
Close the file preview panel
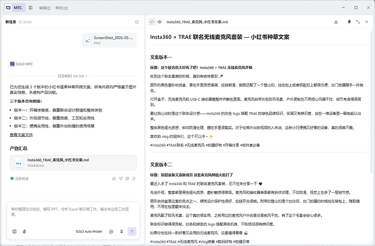point(367,22)
